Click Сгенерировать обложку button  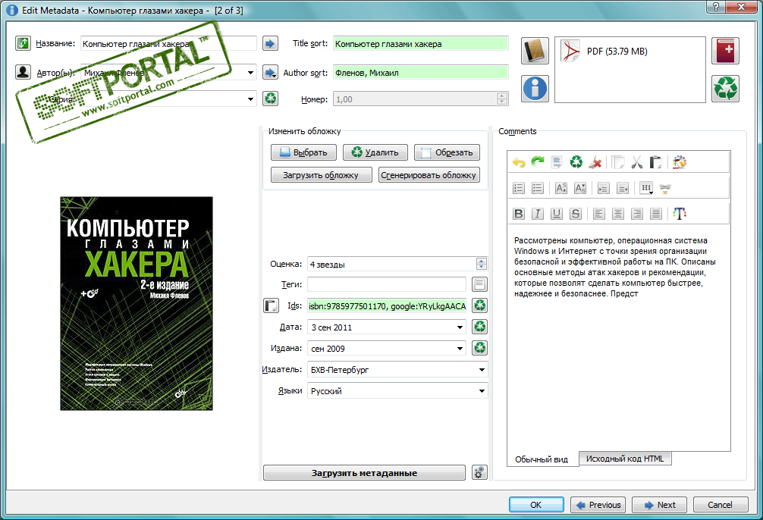[x=429, y=174]
